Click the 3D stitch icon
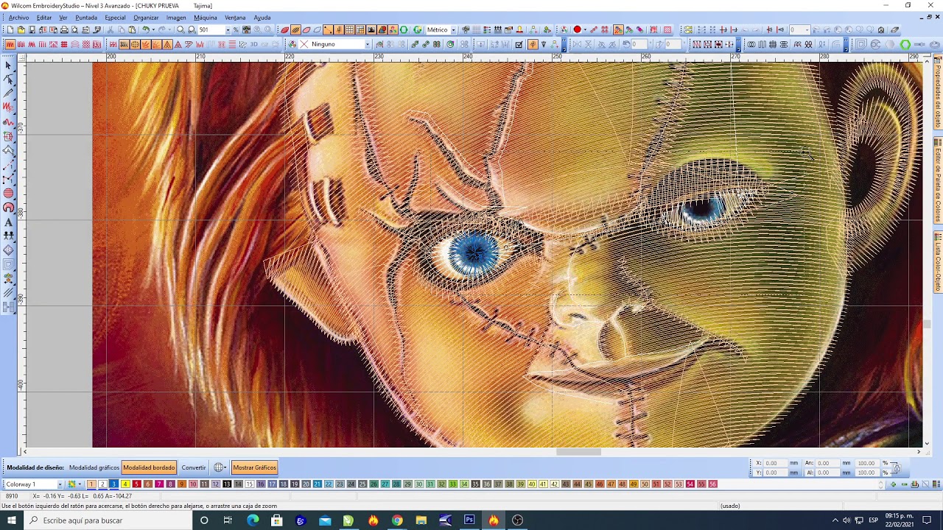This screenshot has width=943, height=530. [x=253, y=44]
